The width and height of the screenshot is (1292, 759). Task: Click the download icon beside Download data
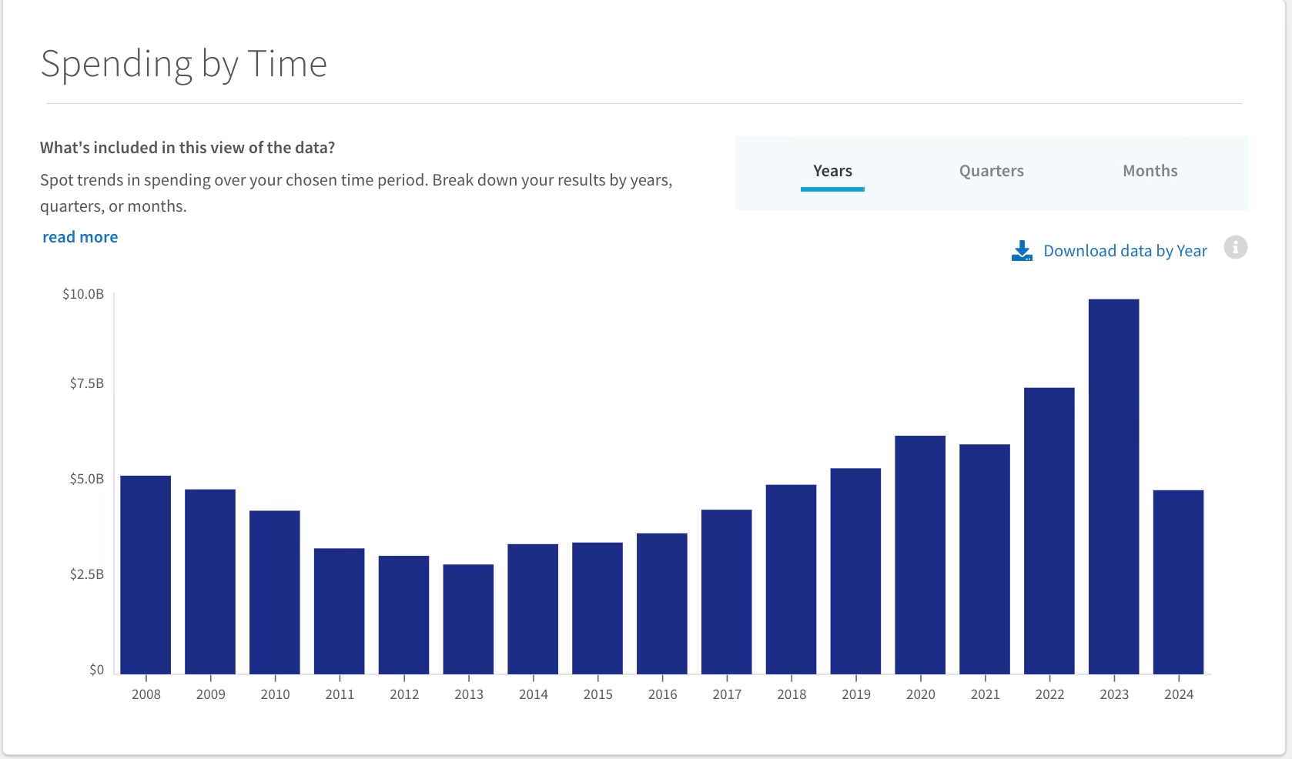click(1022, 251)
